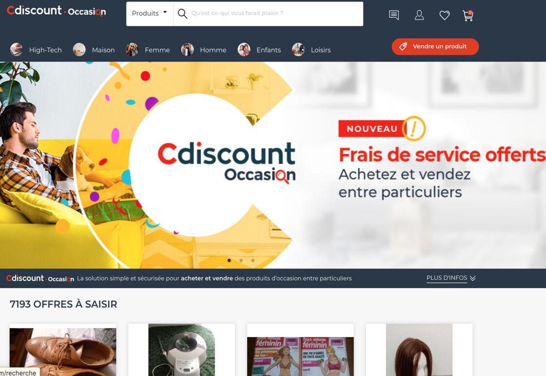Switch to the second carousel slide dot
Screen dimensions: 546x376
(241, 260)
